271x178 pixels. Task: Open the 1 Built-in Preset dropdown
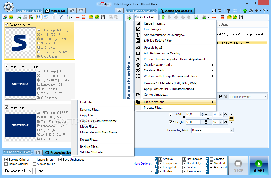[248, 97]
